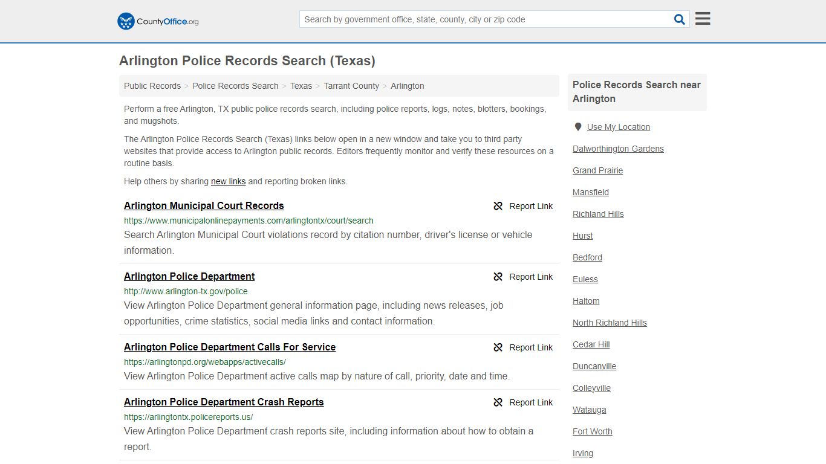Viewport: 826px width, 464px height.
Task: Select the Tarrant County breadcrumb
Action: (351, 86)
